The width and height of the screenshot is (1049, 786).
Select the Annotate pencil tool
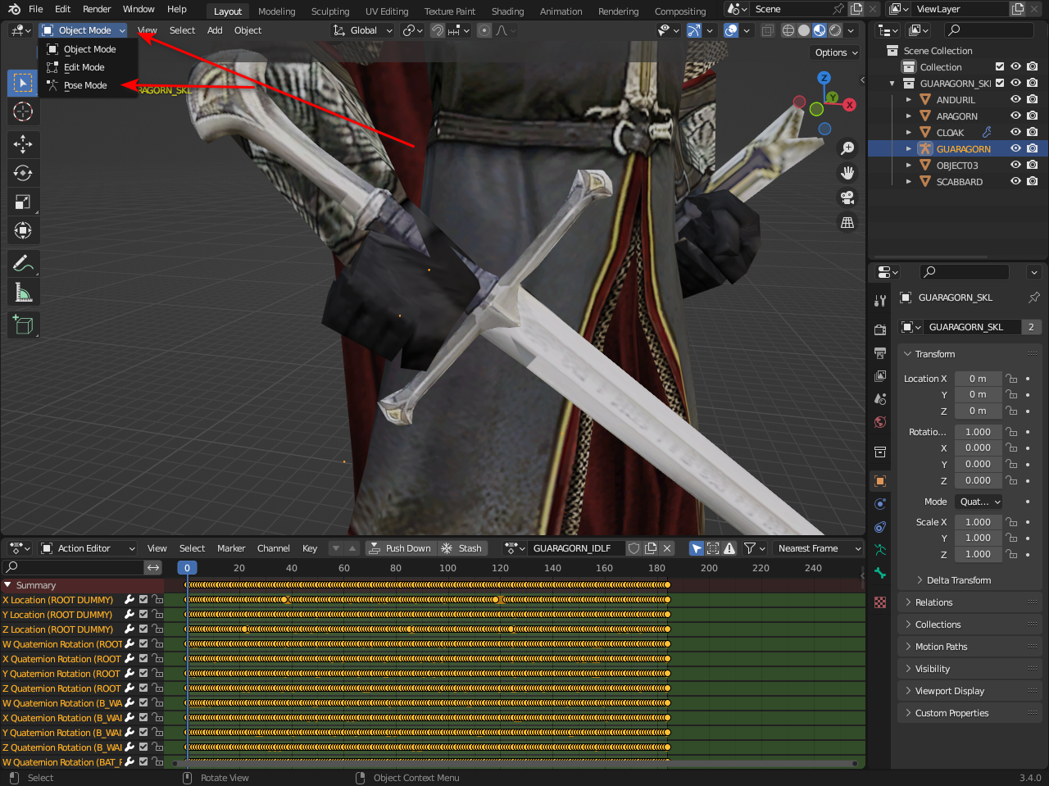coord(23,264)
